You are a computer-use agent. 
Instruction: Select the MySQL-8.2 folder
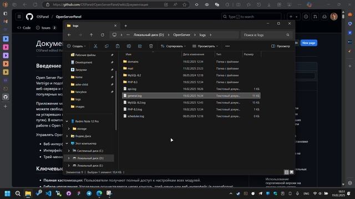(x=134, y=75)
